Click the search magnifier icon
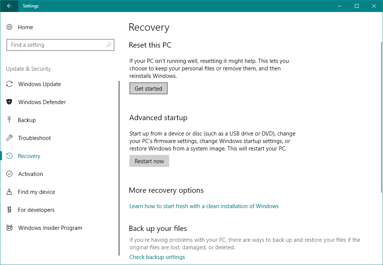Image resolution: width=383 pixels, height=265 pixels. [109, 45]
